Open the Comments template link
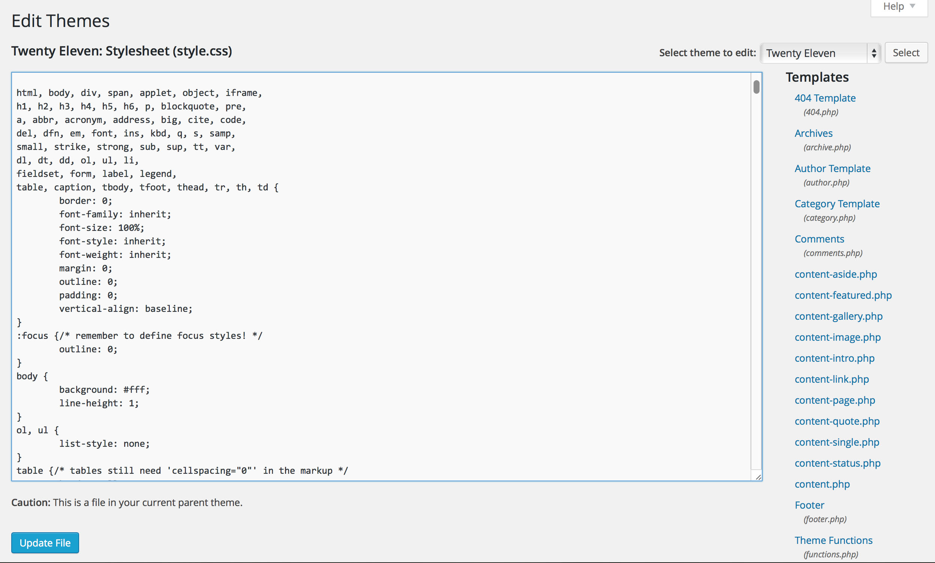935x563 pixels. pyautogui.click(x=819, y=240)
